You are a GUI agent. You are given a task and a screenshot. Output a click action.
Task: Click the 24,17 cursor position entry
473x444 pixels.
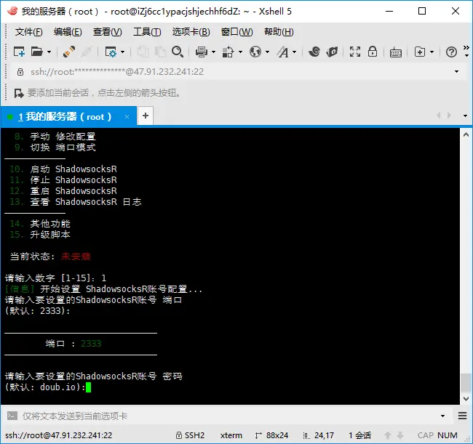(x=319, y=435)
